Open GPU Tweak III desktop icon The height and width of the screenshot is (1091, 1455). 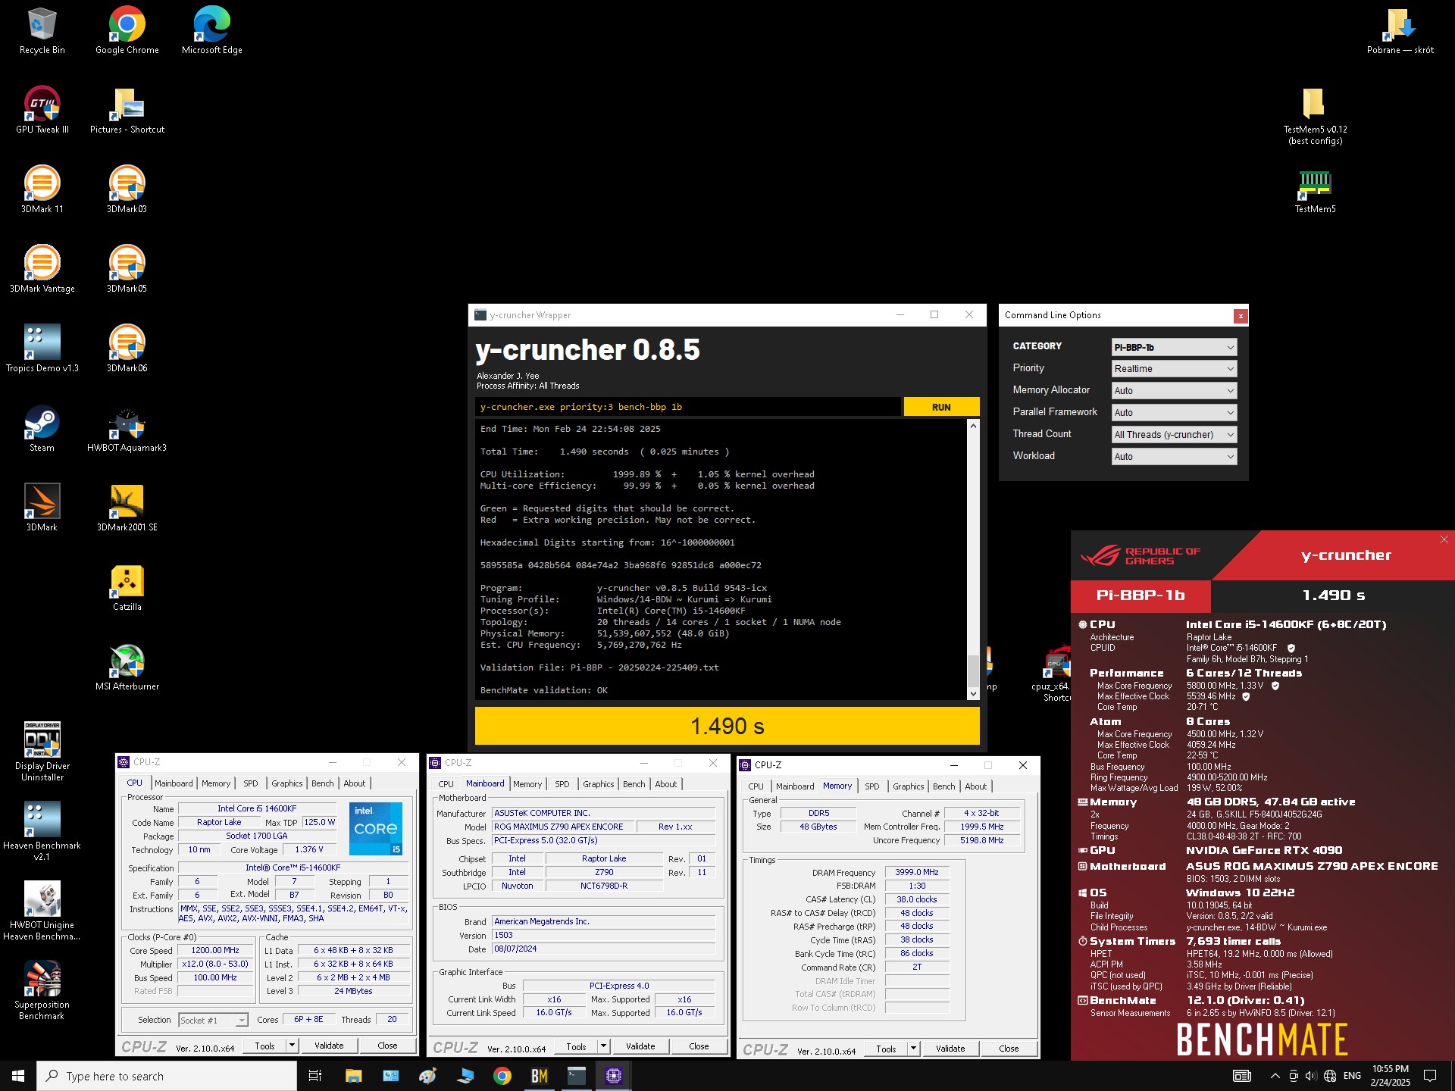coord(42,111)
